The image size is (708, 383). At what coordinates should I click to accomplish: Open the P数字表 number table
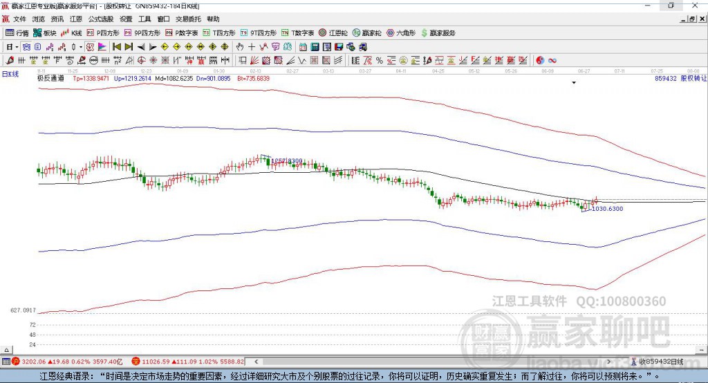(x=182, y=33)
